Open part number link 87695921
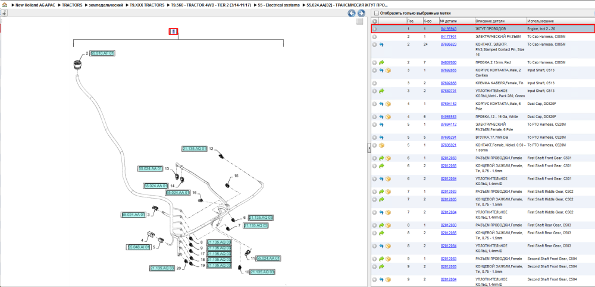Viewport: 595px width, 287px height. coord(448,145)
